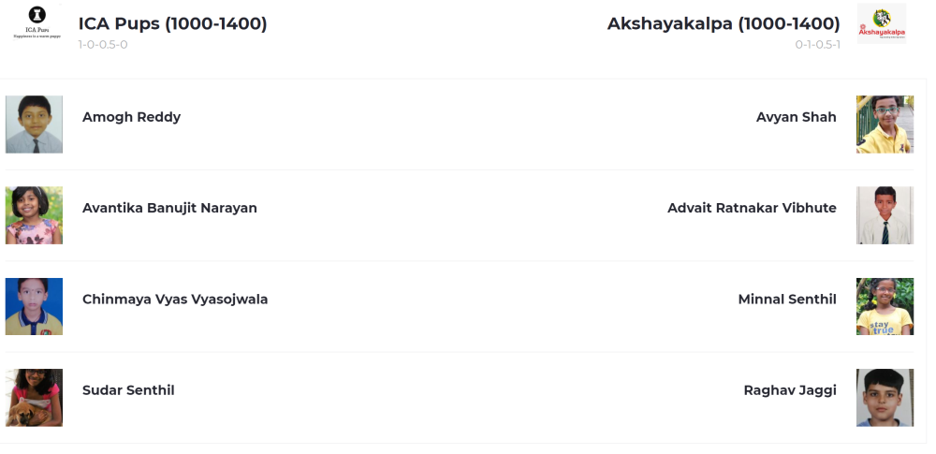Select Avantika Banujit Narayan's photo
This screenshot has height=454, width=936.
[x=34, y=215]
